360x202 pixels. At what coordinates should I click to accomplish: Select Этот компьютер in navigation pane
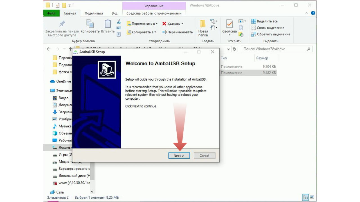61,91
